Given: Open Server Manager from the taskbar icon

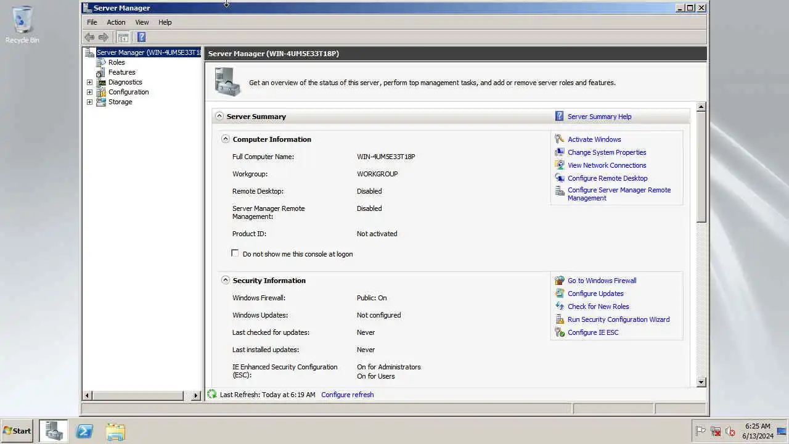Looking at the screenshot, I should (x=54, y=431).
